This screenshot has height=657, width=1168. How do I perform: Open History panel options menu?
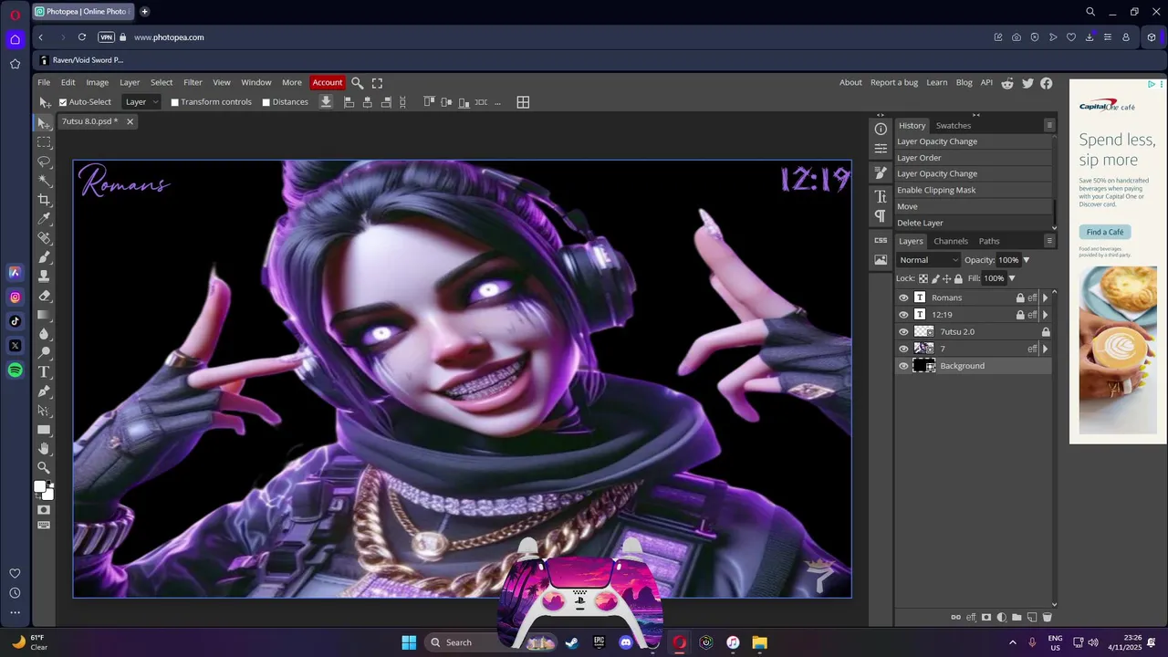point(1049,125)
